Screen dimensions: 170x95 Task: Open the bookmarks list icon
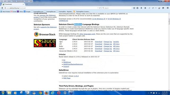point(138,8)
